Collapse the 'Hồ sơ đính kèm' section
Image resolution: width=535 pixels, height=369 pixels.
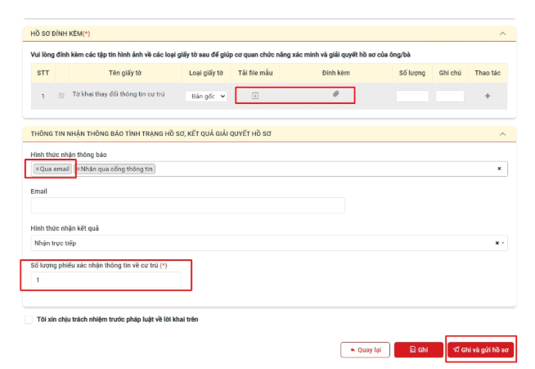[502, 34]
